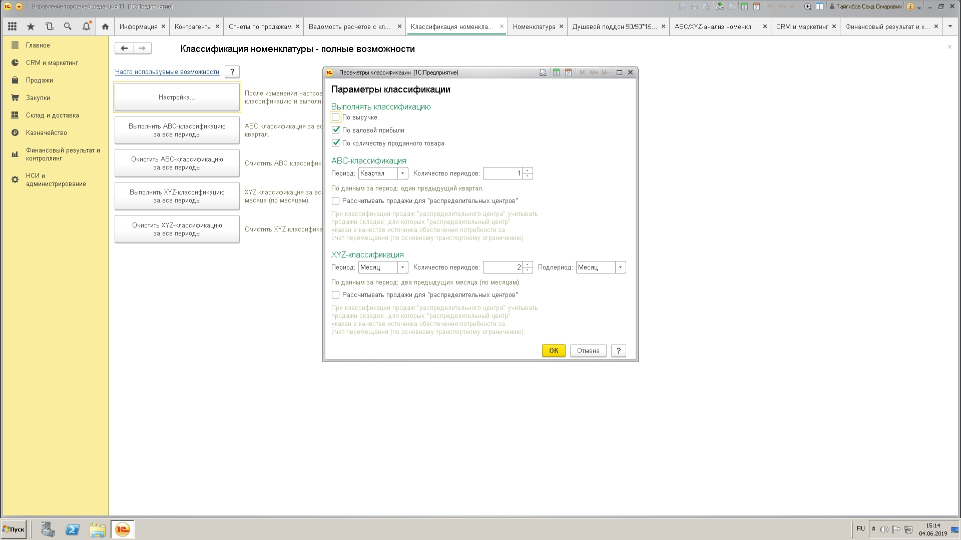This screenshot has height=540, width=961.
Task: Expand ABC Период dropdown Квартал
Action: click(x=402, y=173)
